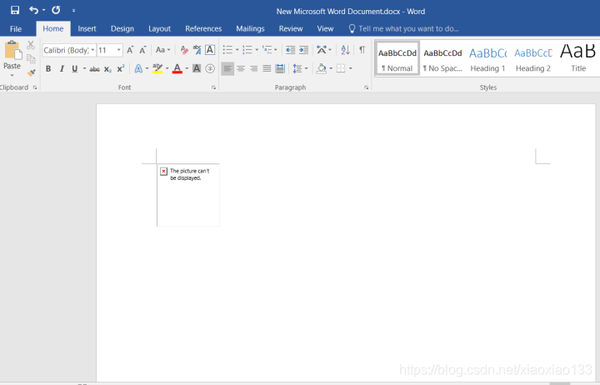Apply the Normal style
Viewport: 600px width, 385px height.
(397, 58)
